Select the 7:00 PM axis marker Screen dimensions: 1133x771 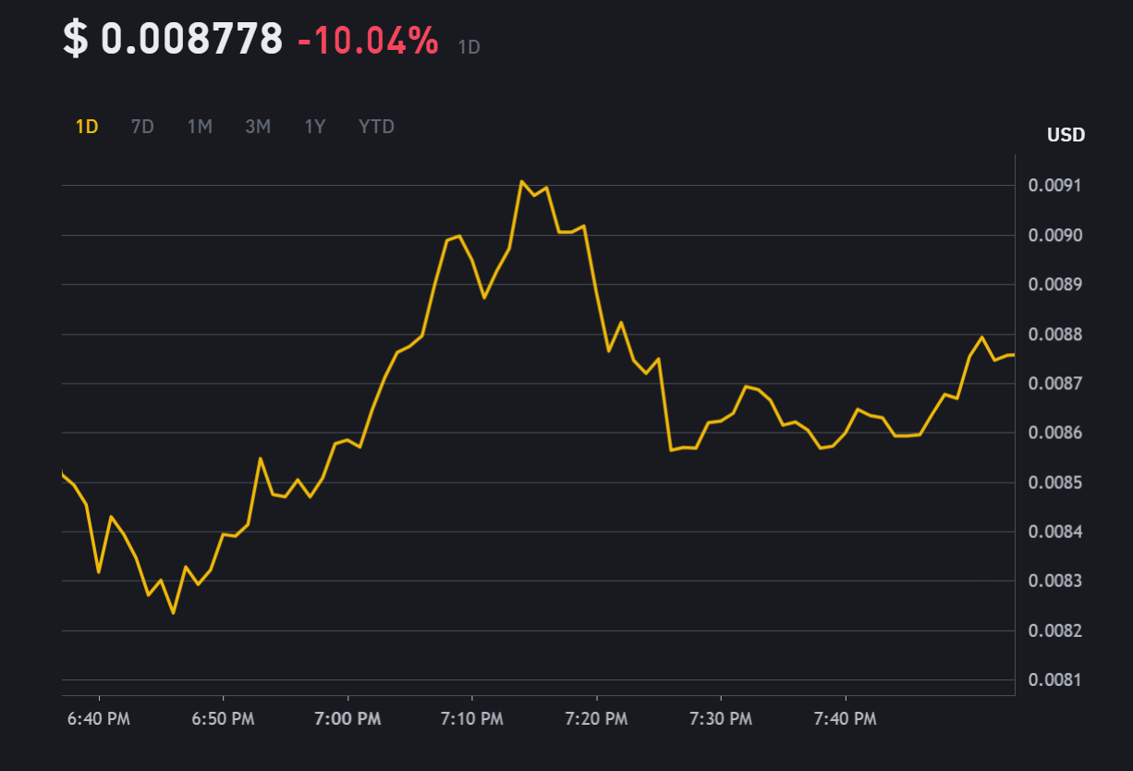[347, 718]
